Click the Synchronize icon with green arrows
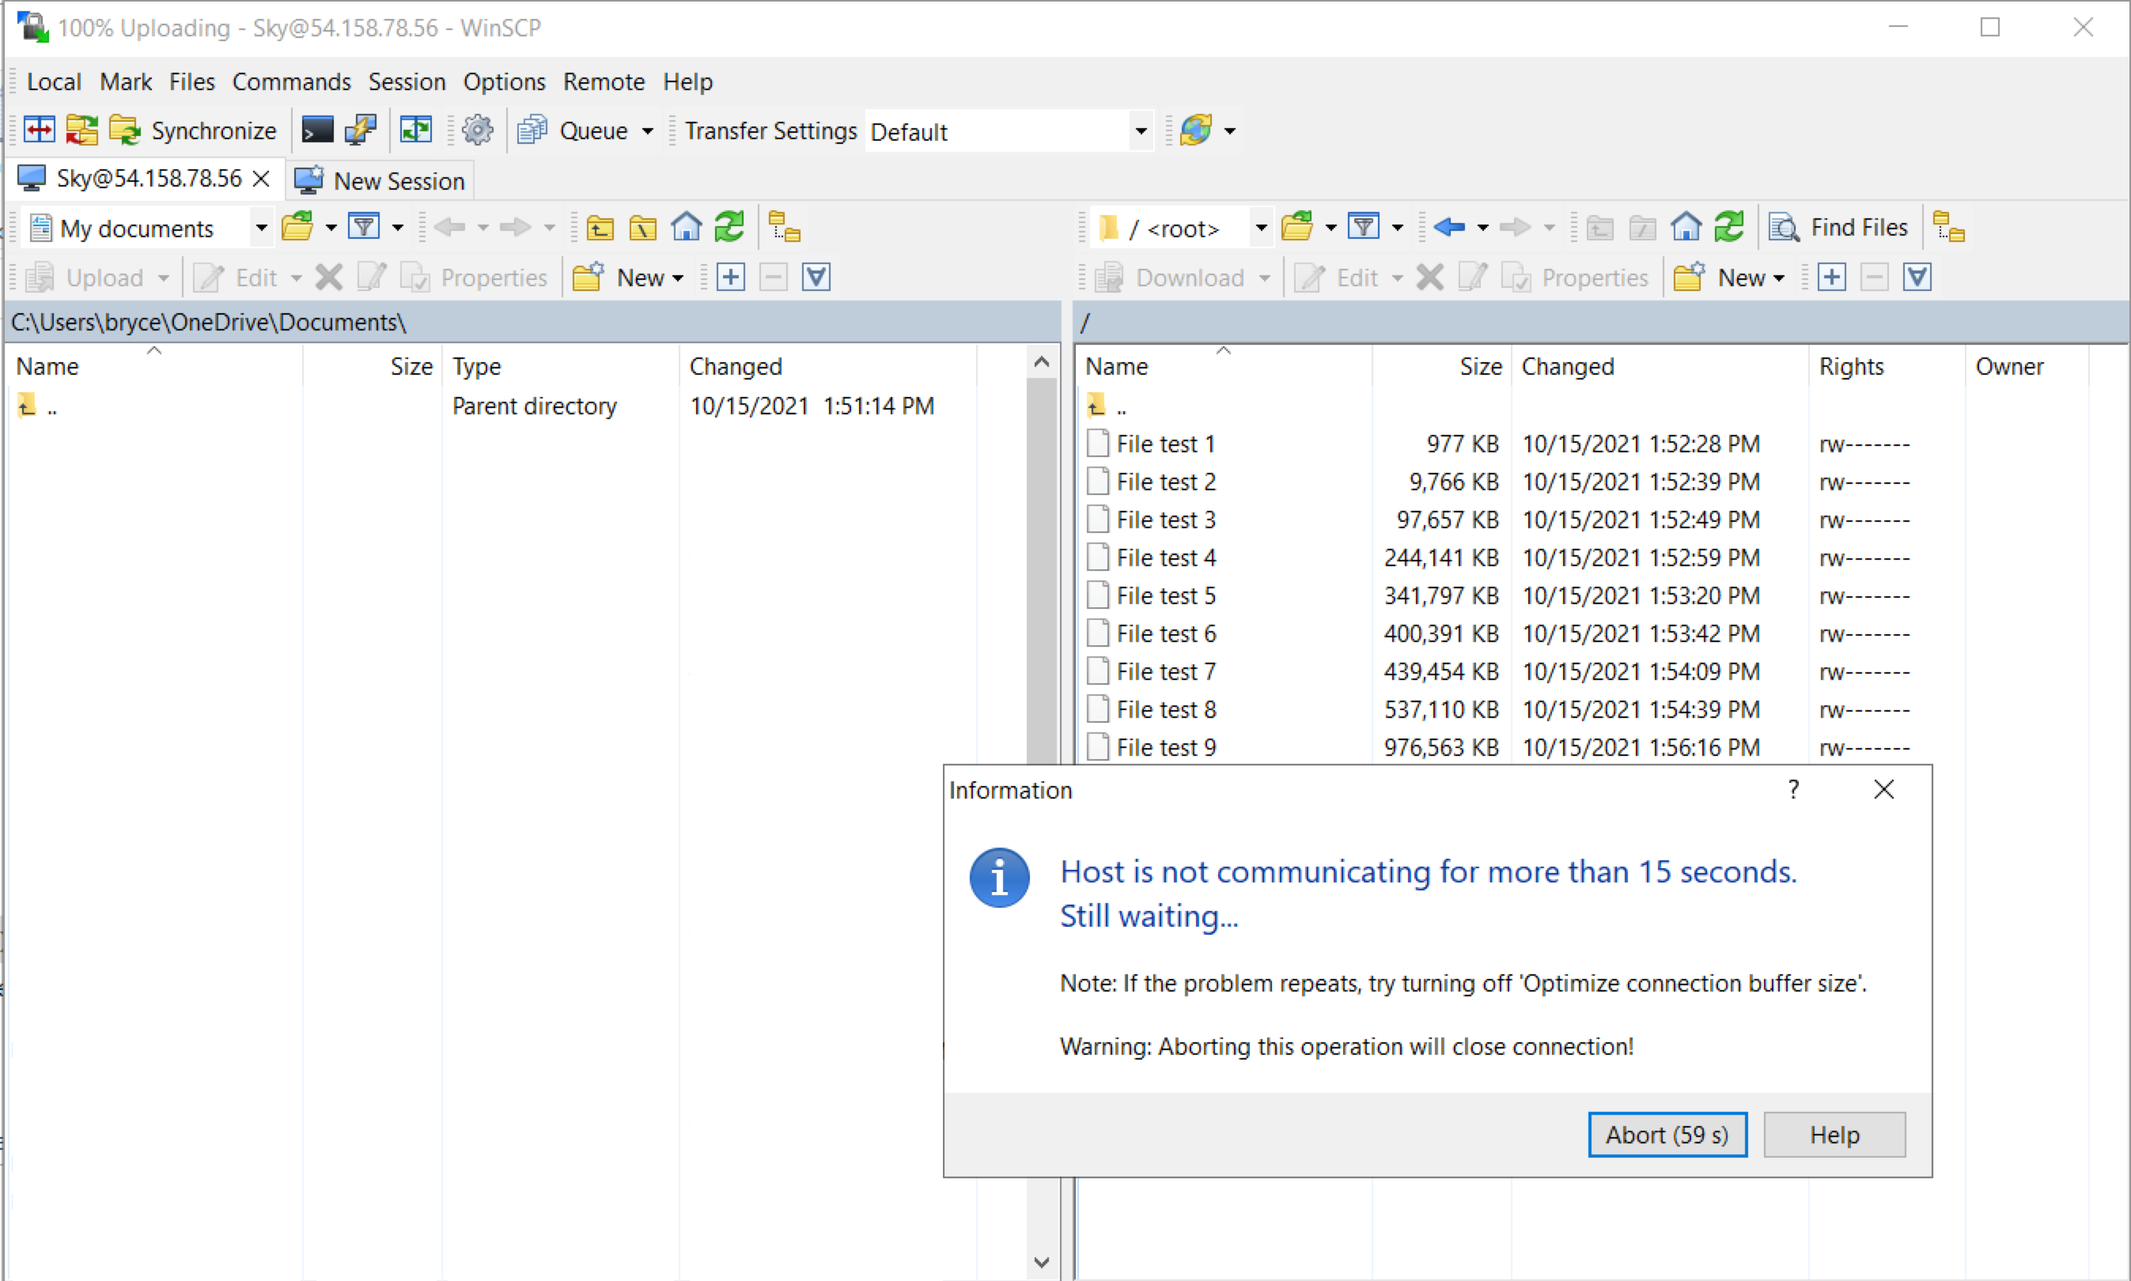Viewport: 2131px width, 1281px height. (125, 130)
